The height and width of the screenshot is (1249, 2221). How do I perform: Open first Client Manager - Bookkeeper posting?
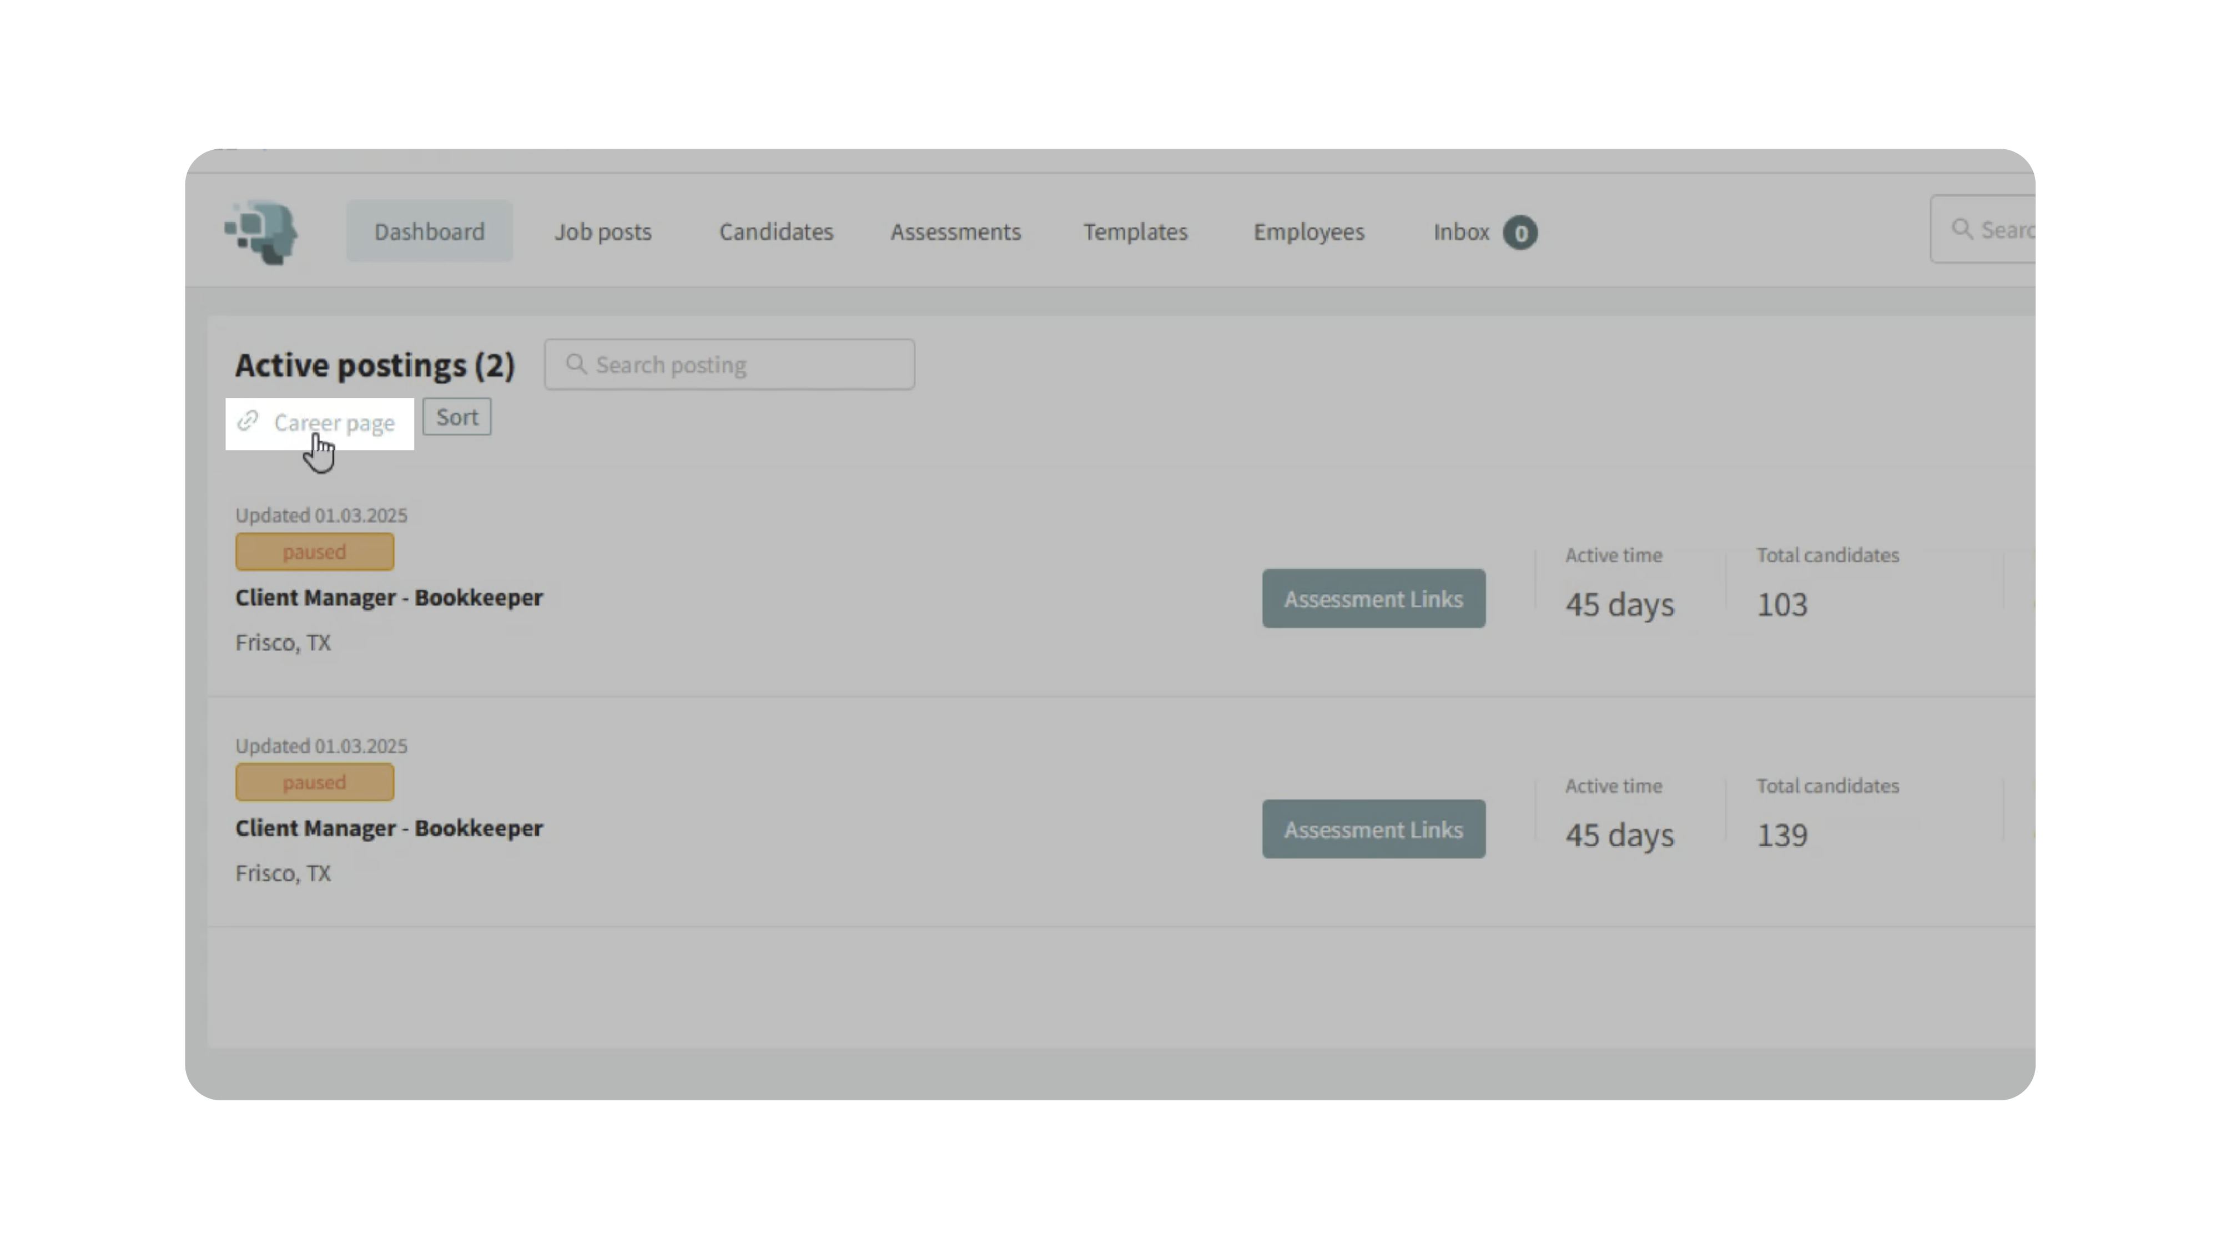(389, 598)
